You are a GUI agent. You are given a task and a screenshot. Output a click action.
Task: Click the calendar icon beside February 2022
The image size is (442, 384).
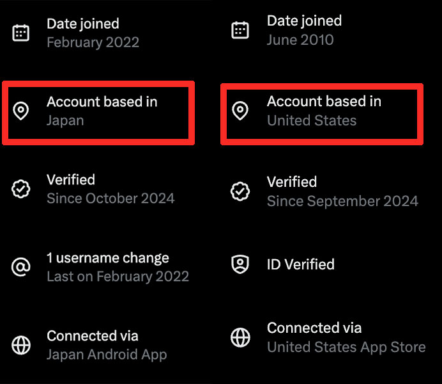pyautogui.click(x=21, y=33)
